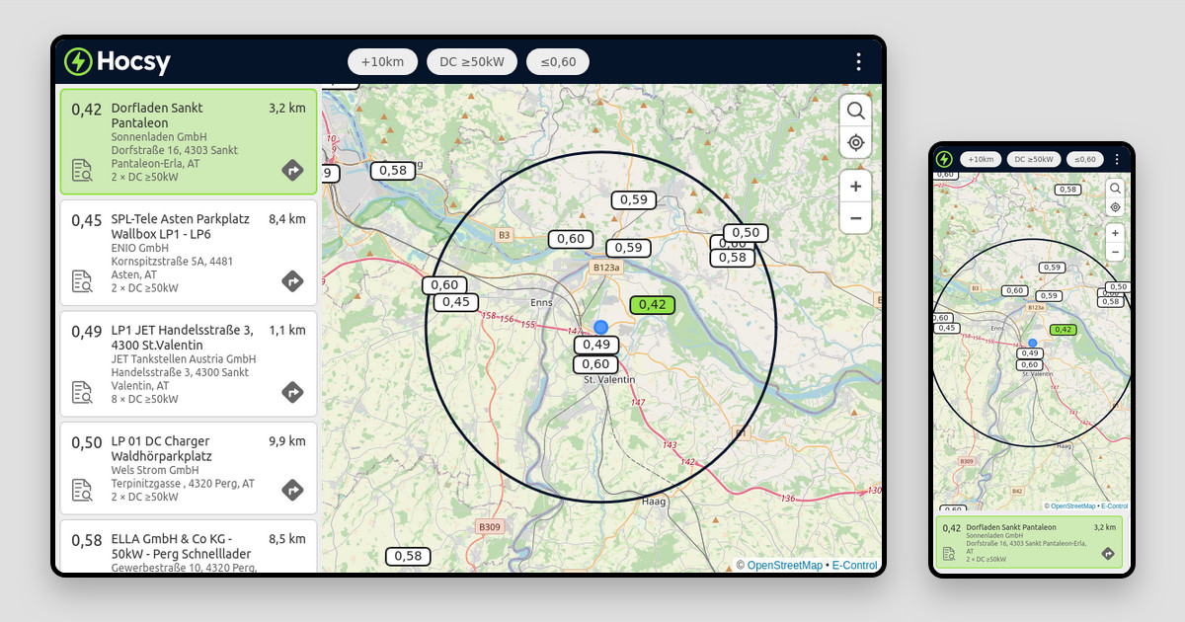Zoom in on the phone map
This screenshot has width=1185, height=622.
[1115, 233]
